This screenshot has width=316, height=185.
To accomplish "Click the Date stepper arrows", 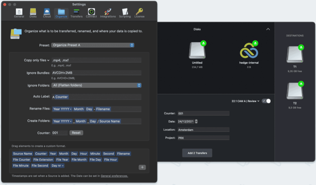I will (x=196, y=121).
